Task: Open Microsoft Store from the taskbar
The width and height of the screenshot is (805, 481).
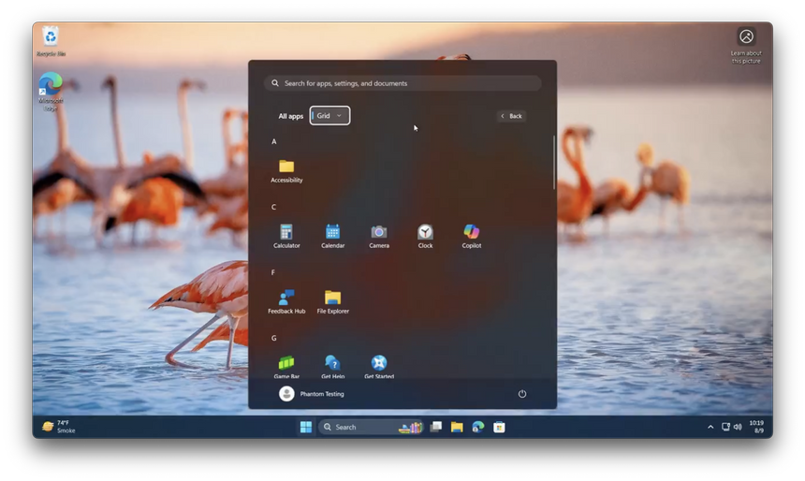Action: click(x=499, y=427)
